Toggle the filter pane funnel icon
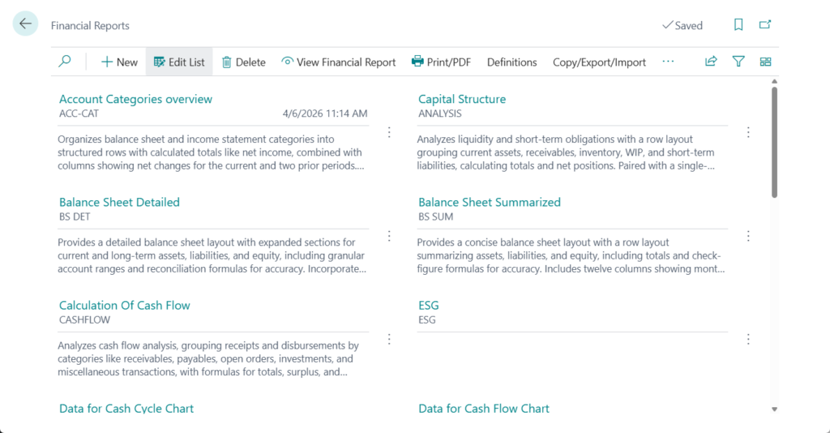Screen dimensions: 830x433 click(738, 62)
